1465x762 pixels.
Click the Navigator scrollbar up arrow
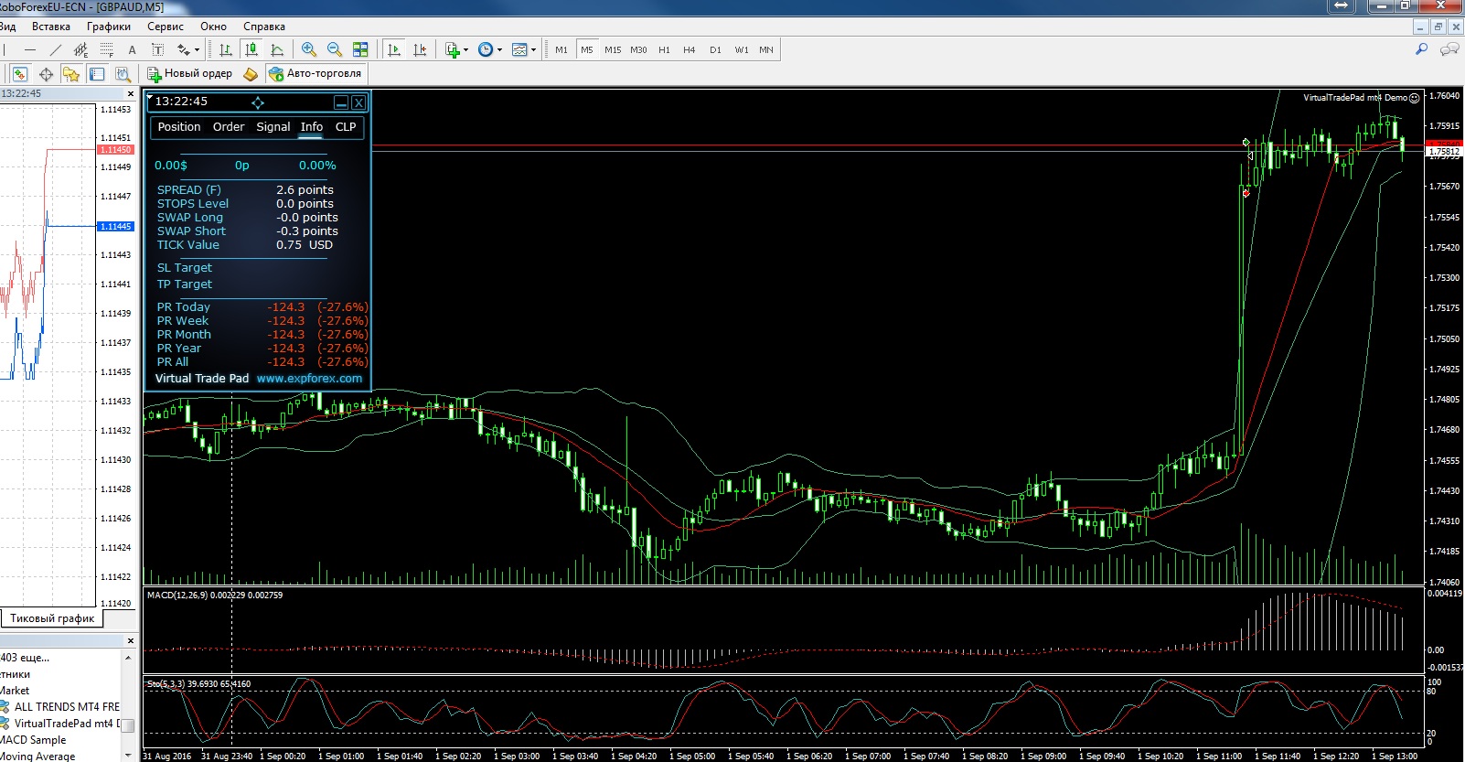click(x=129, y=658)
